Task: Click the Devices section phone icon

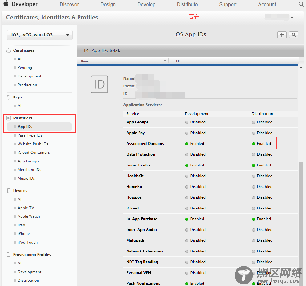Action: 9,191
